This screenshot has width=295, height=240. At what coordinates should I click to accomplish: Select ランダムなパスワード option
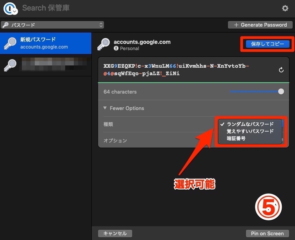(x=250, y=124)
